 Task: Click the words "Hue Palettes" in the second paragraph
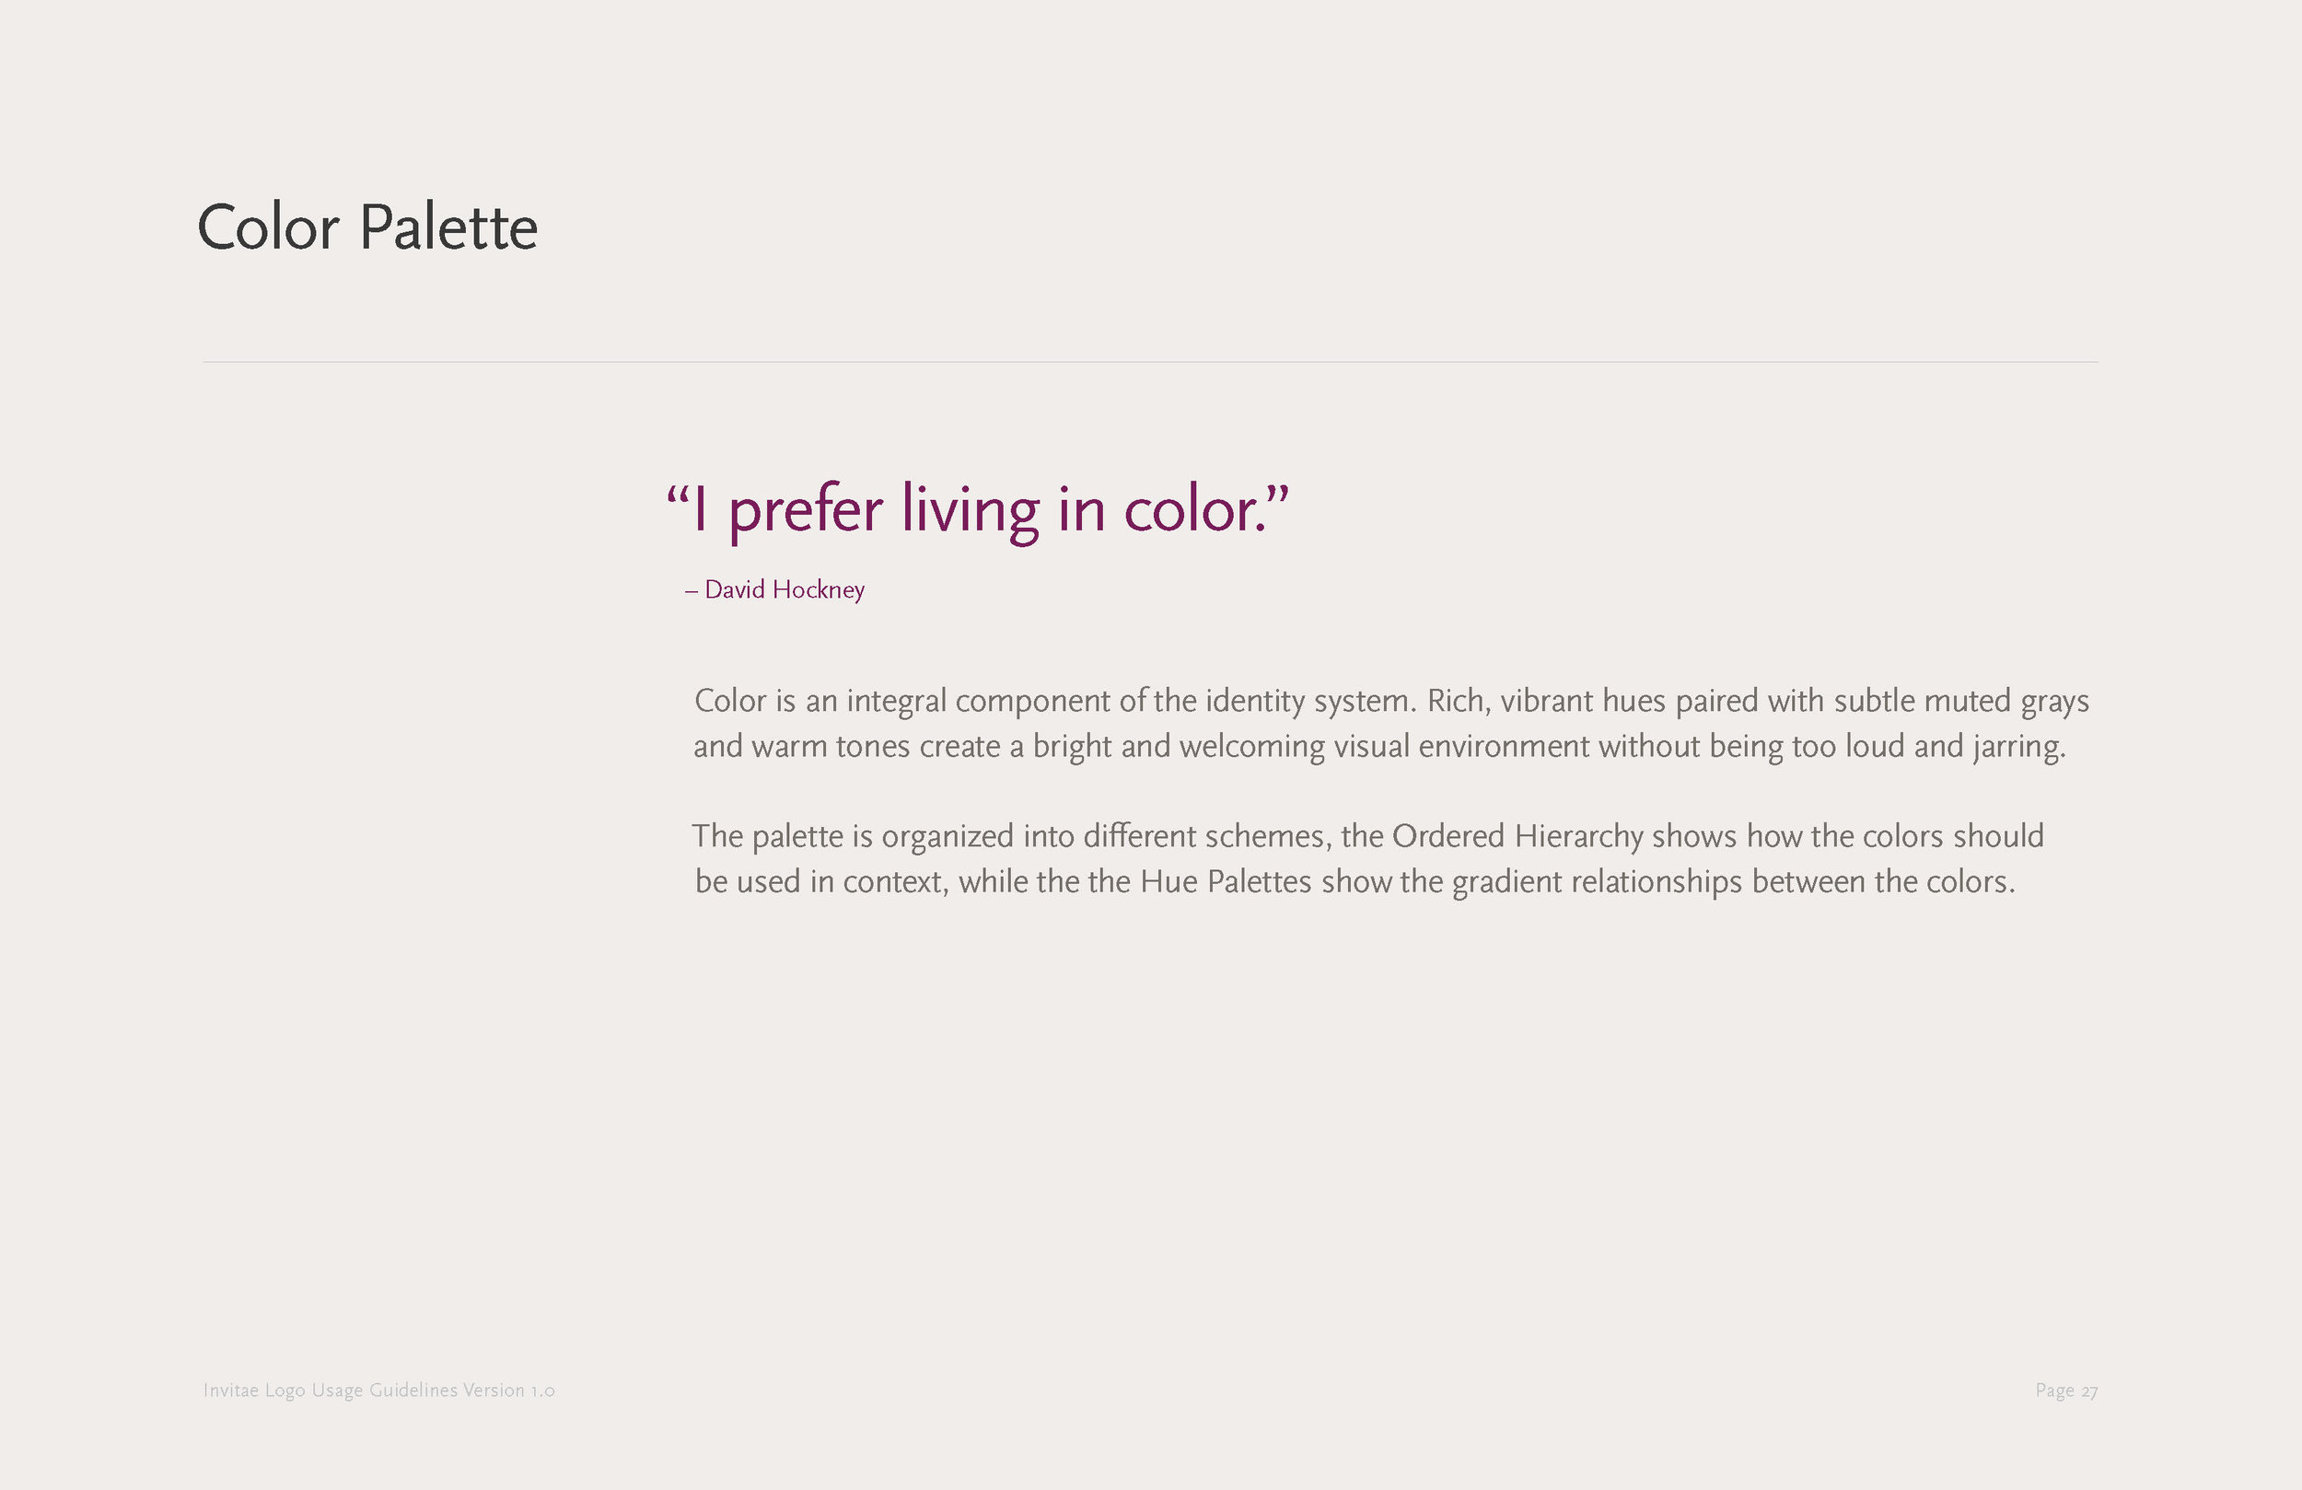(1226, 882)
